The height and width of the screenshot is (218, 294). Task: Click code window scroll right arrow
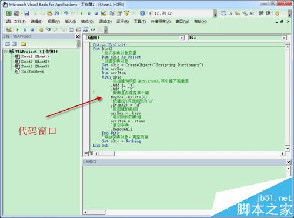(x=283, y=154)
